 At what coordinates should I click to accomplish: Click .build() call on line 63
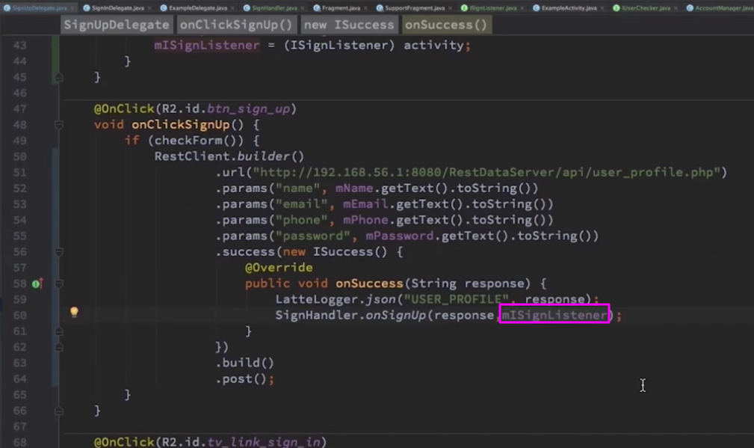tap(245, 363)
